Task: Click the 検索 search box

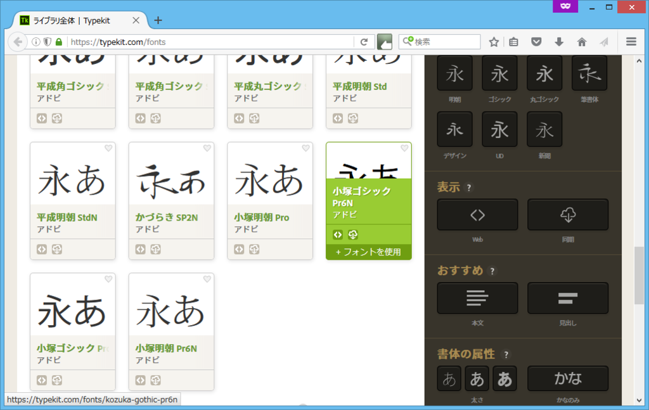Action: 440,42
